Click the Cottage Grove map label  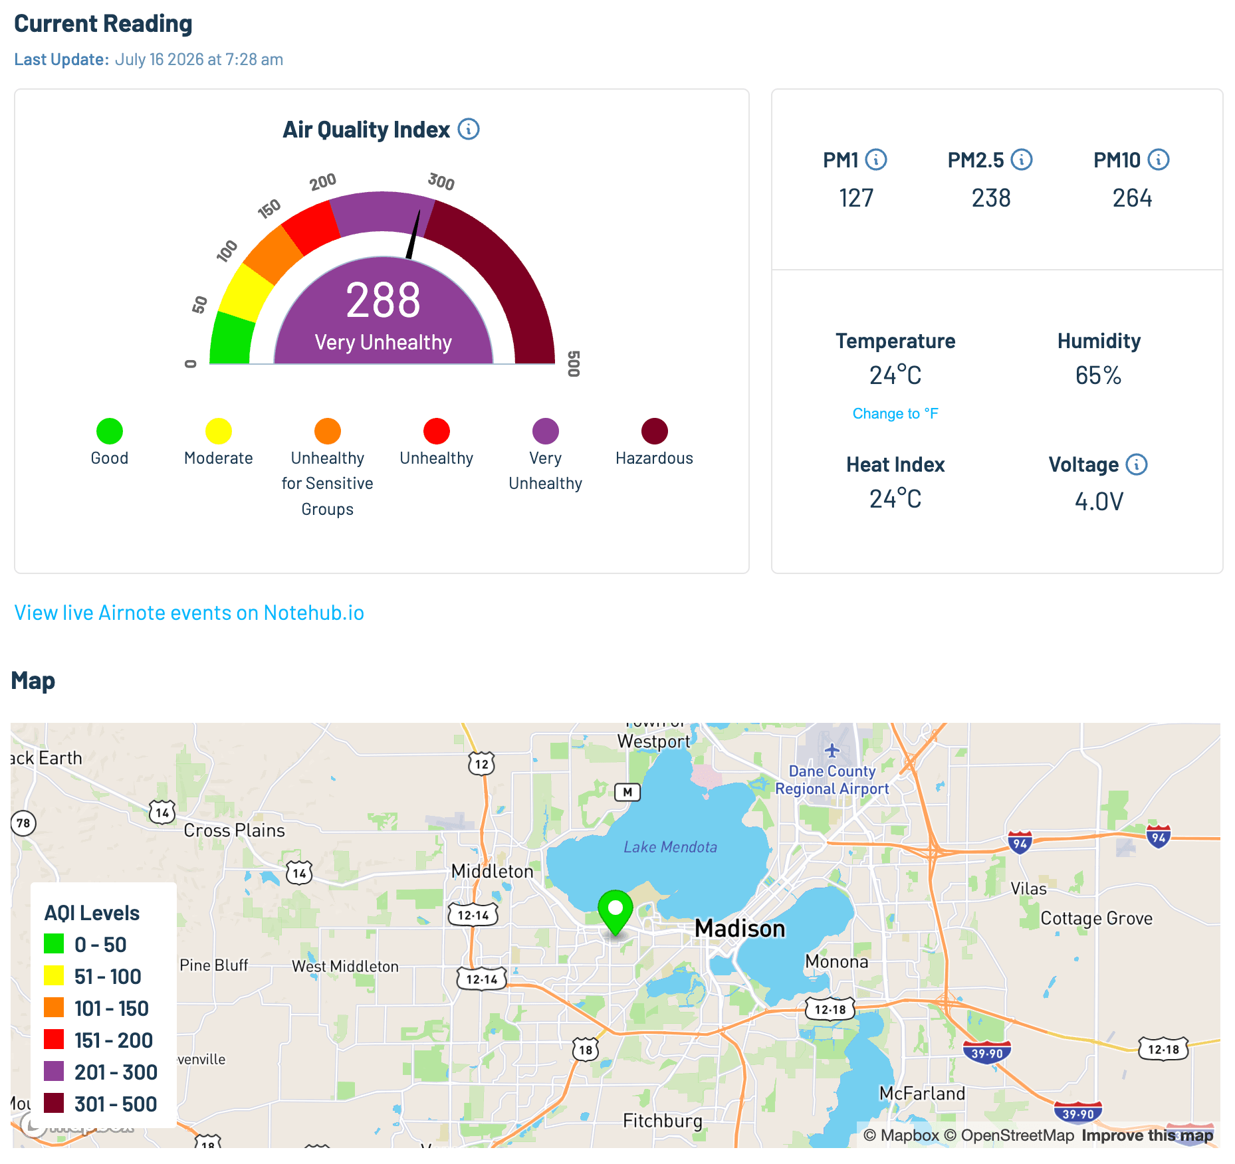(x=1096, y=918)
